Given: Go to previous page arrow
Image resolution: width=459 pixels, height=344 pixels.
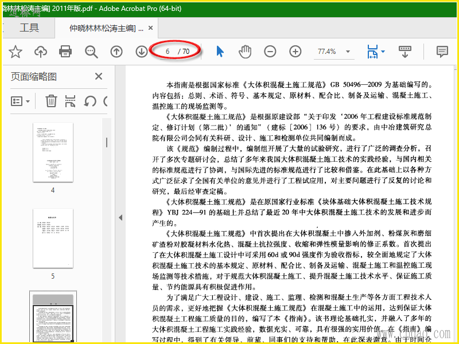Looking at the screenshot, I should (116, 52).
